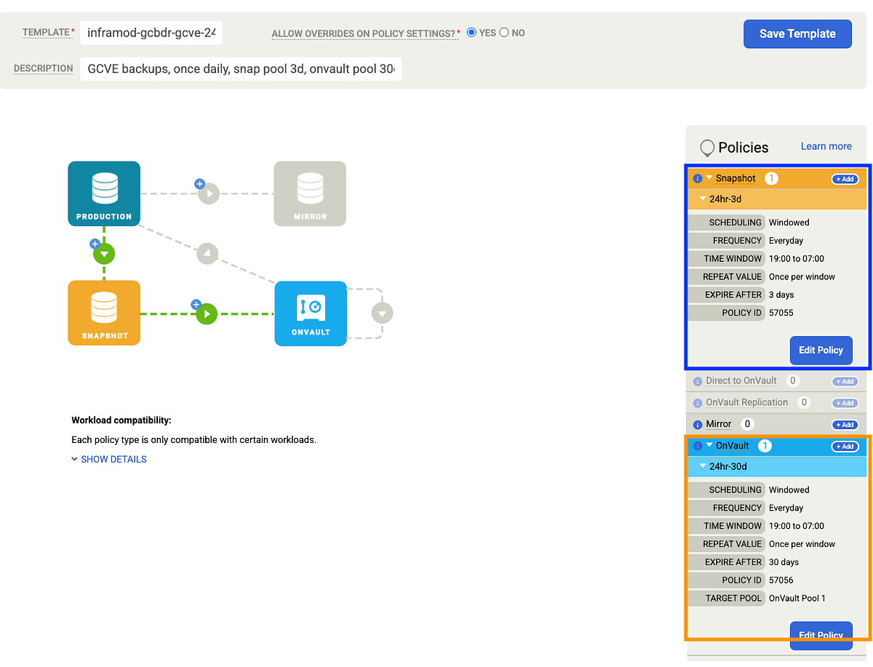
Task: Click Add on the OnVault Replication row
Action: [844, 402]
